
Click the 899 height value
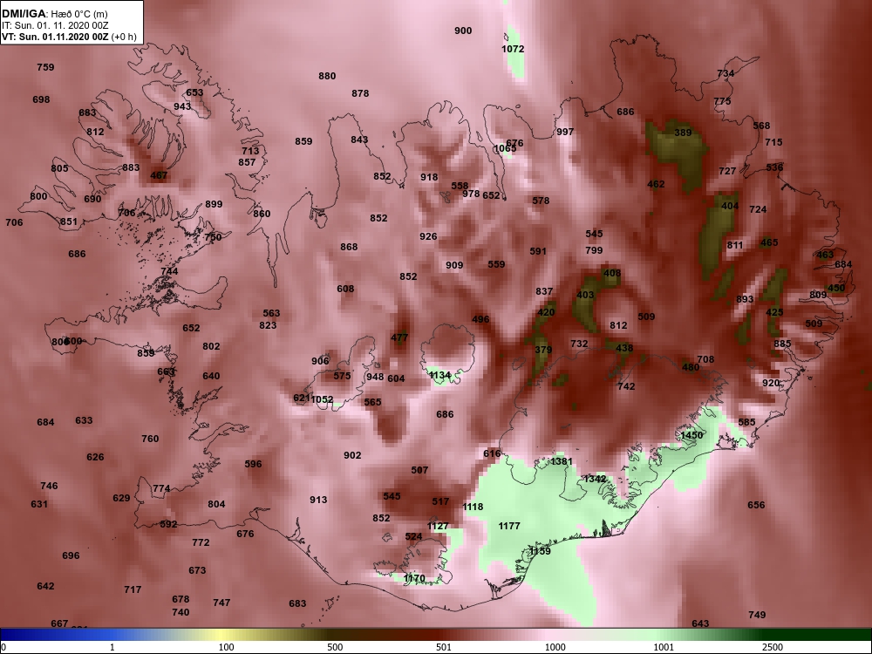tap(214, 204)
